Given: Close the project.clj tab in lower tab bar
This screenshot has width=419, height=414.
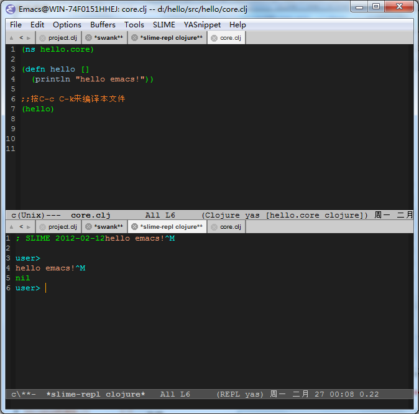Looking at the screenshot, I should pyautogui.click(x=42, y=227).
